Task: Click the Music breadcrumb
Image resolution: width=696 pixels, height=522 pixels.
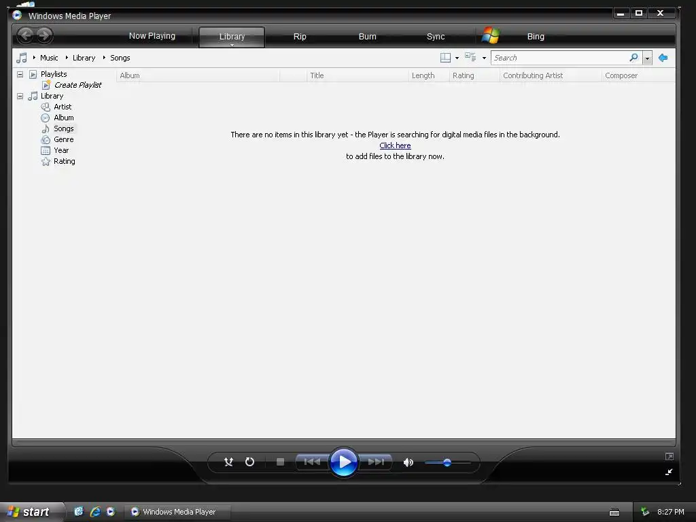Action: point(49,58)
